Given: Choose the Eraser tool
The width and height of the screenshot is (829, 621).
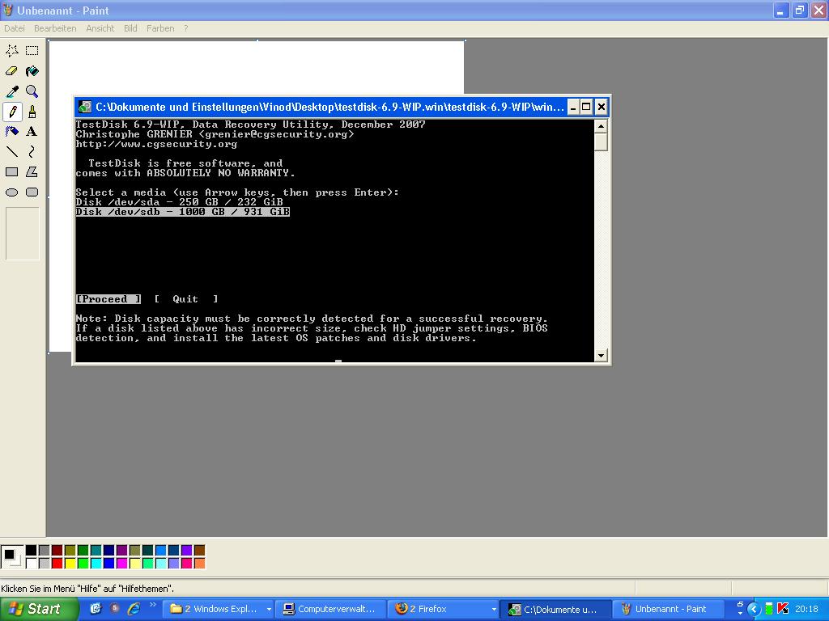Looking at the screenshot, I should (12, 71).
